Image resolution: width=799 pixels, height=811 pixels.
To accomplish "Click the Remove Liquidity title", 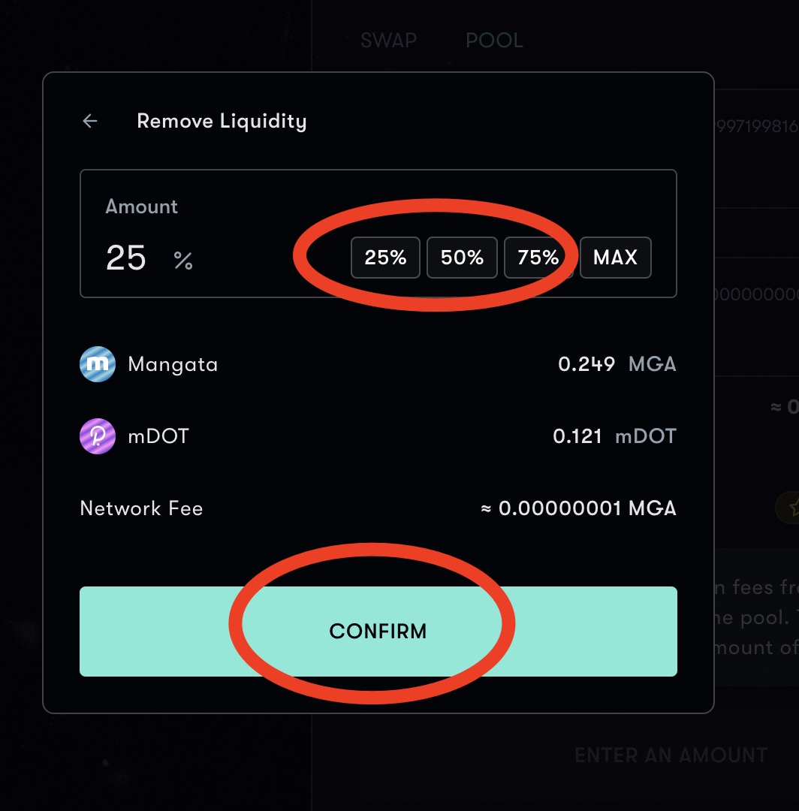I will 222,121.
